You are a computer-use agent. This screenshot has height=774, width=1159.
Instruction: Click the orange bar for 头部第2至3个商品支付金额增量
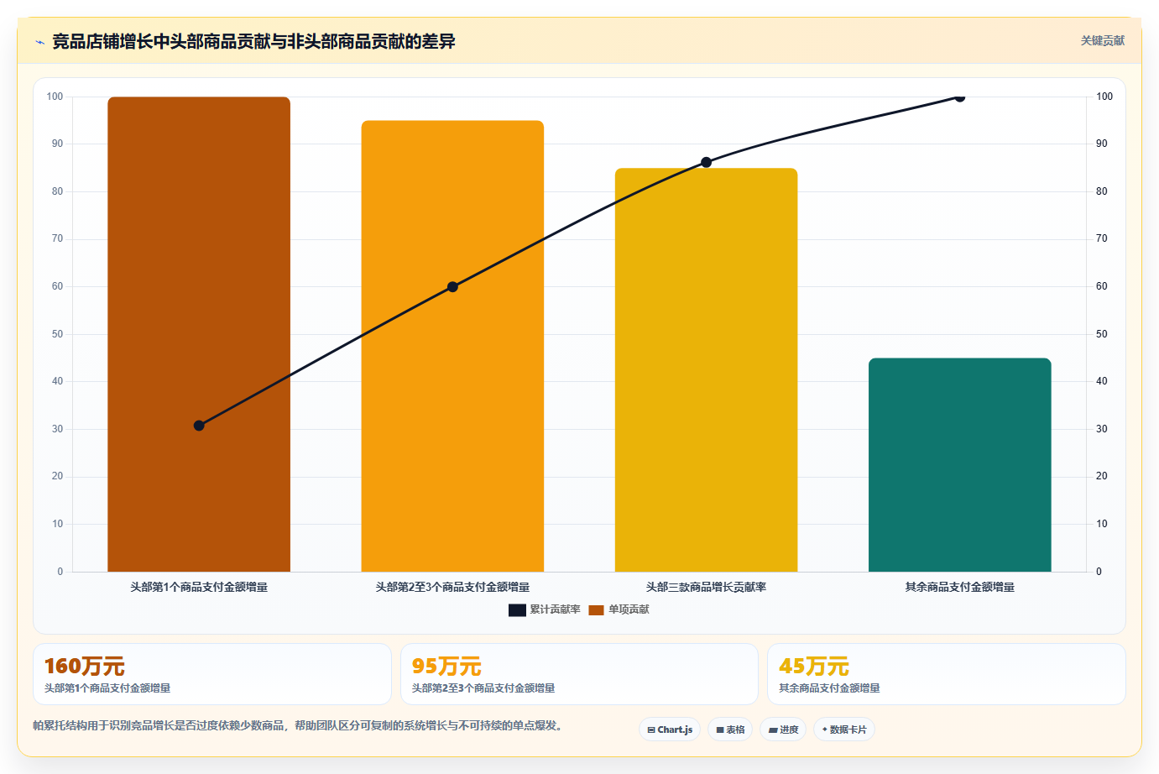point(452,346)
